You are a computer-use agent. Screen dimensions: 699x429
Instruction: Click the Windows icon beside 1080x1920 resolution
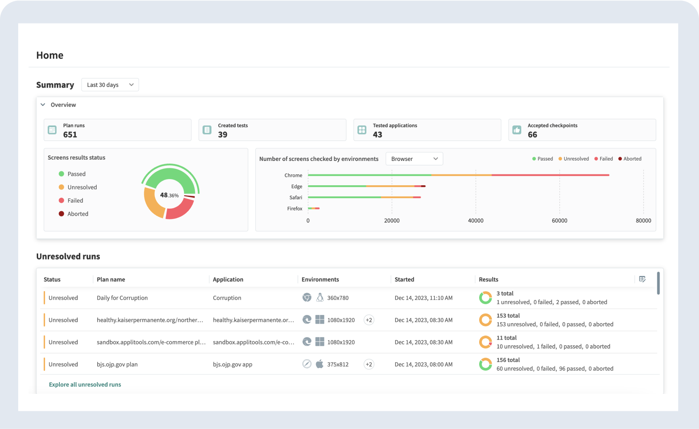[320, 320]
